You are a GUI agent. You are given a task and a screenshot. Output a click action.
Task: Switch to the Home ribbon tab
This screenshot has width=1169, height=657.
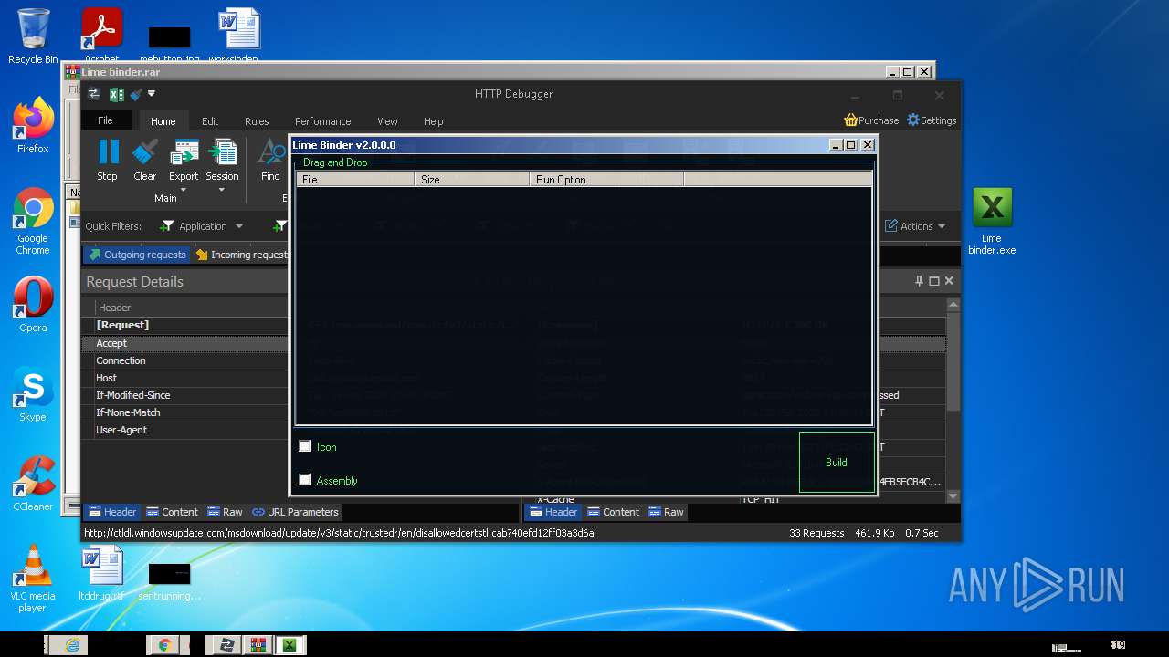pos(163,121)
